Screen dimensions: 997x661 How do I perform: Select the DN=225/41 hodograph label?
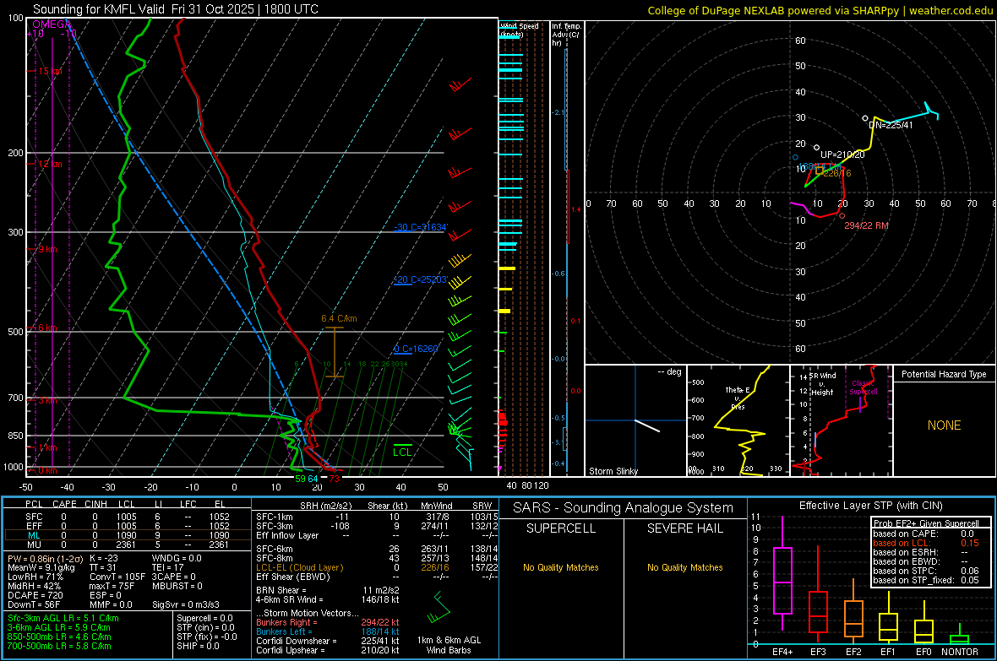tap(891, 125)
